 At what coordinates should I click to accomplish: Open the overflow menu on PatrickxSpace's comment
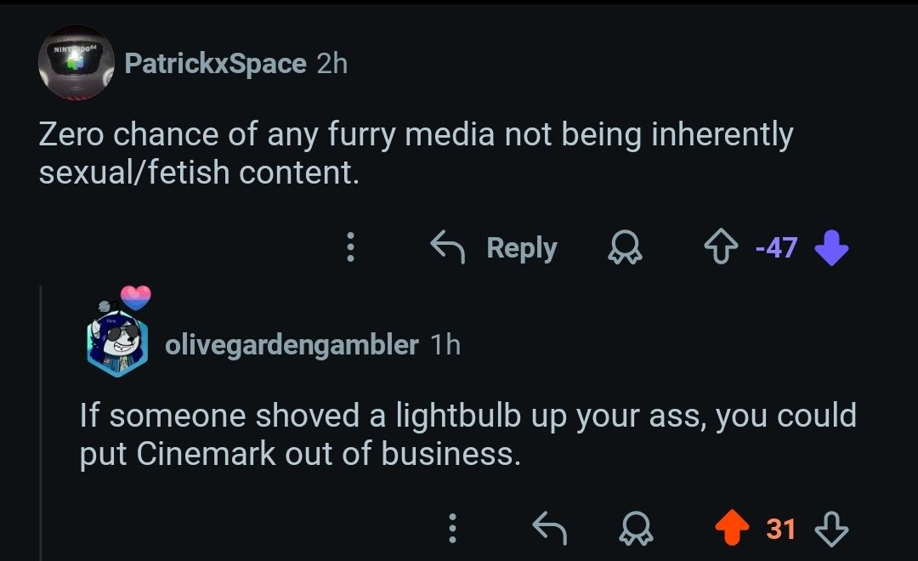[349, 247]
